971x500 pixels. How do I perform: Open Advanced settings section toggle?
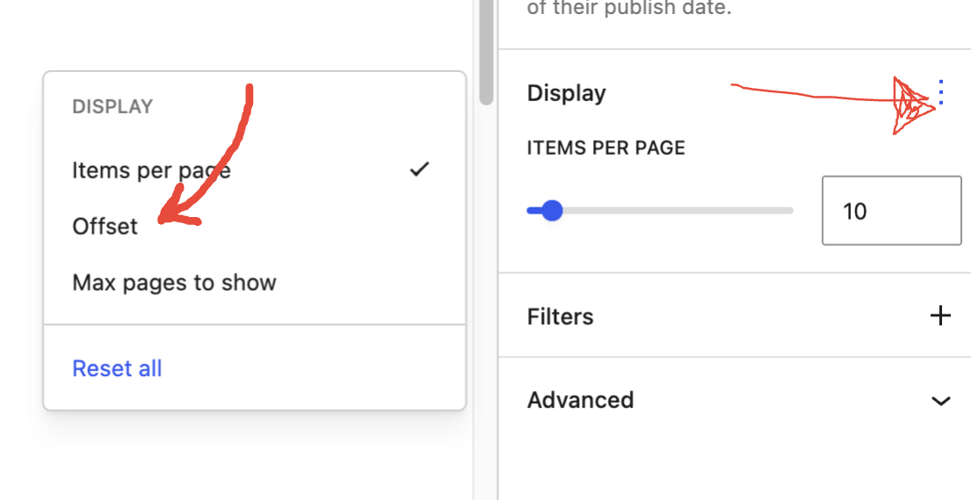pos(940,401)
